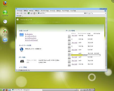Image resolution: width=114 pixels, height=91 pixels.
Task: Click the network status globe icon
Action: pos(22,49)
